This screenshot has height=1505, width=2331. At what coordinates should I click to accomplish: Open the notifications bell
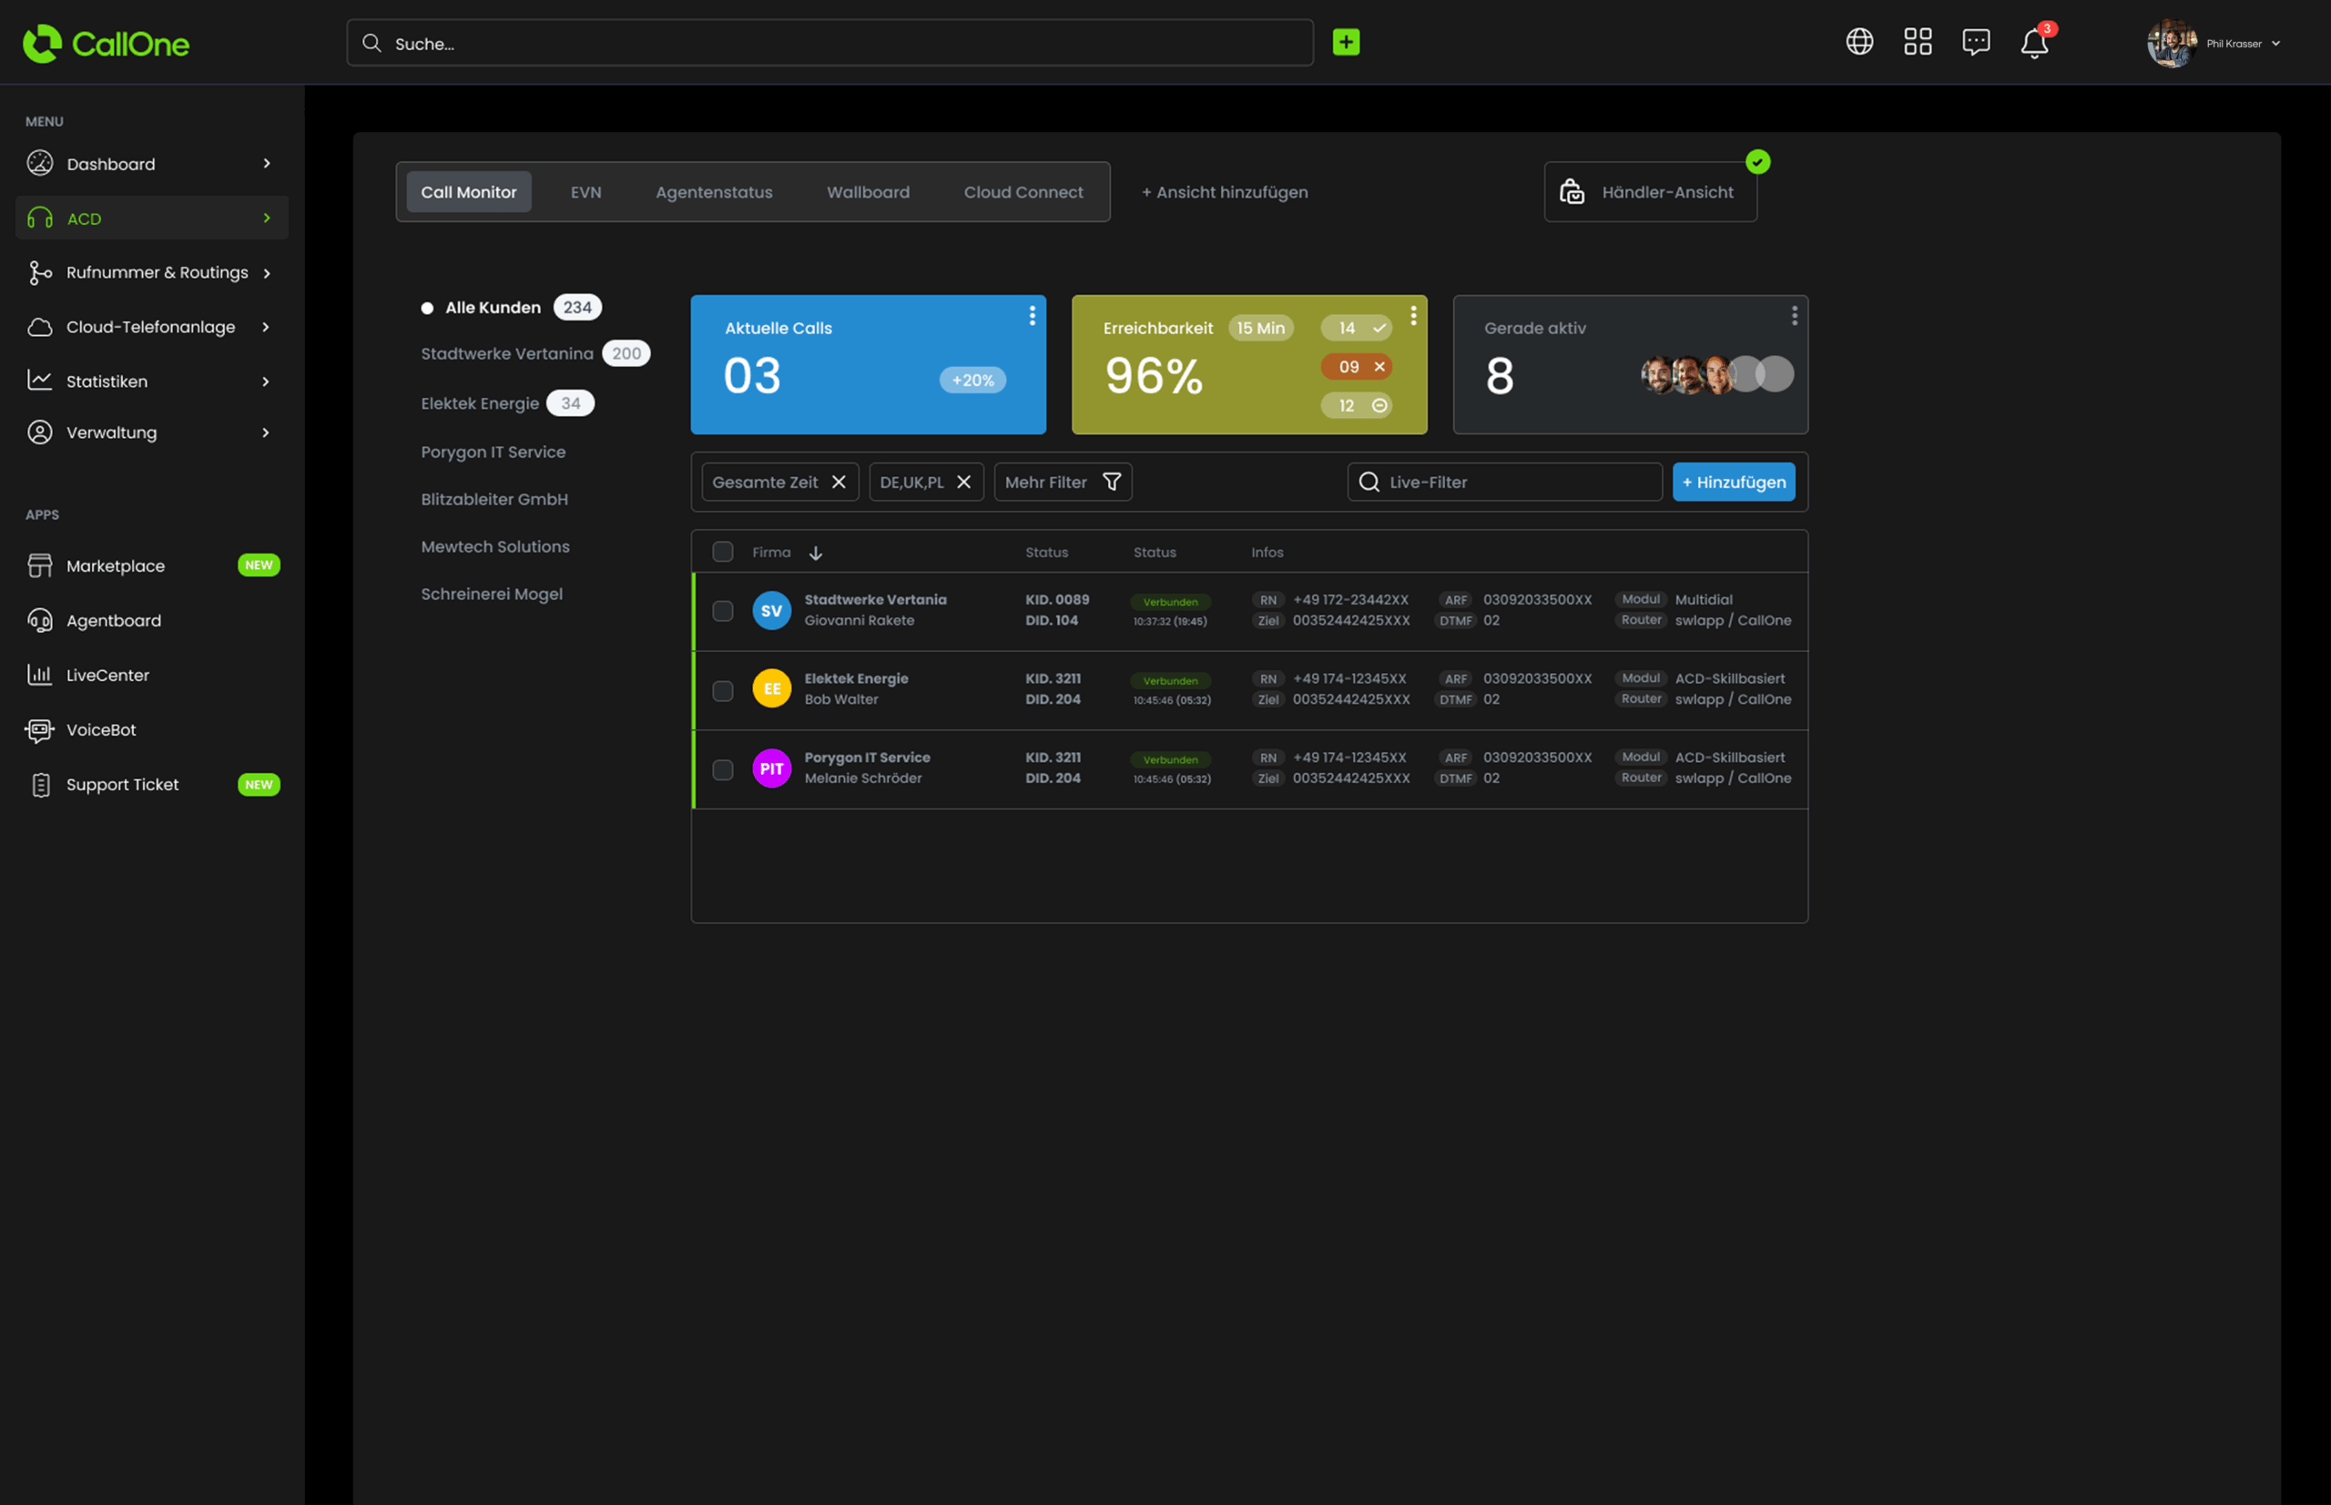pyautogui.click(x=2034, y=44)
